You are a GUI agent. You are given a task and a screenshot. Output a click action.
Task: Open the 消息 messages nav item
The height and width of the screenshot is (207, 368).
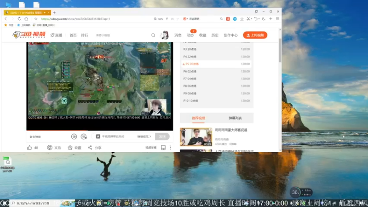tap(178, 35)
